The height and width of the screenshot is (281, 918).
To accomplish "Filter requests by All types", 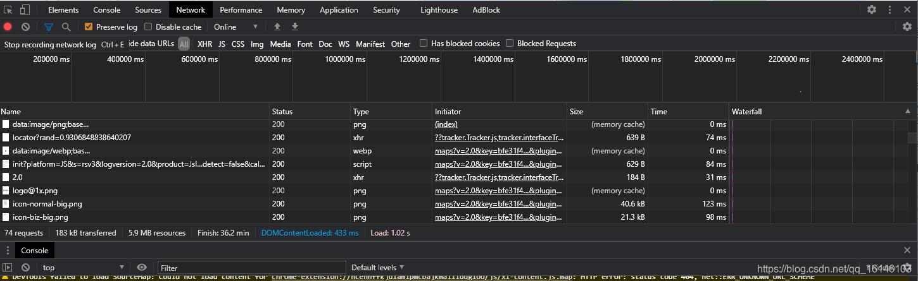I will point(184,44).
